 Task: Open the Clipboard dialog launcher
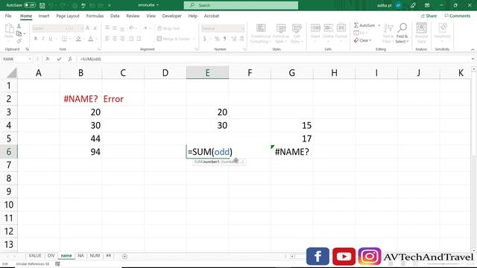tap(27, 49)
